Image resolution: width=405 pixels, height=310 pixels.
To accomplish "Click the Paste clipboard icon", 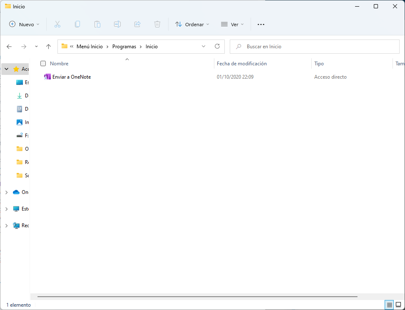I will tap(97, 24).
